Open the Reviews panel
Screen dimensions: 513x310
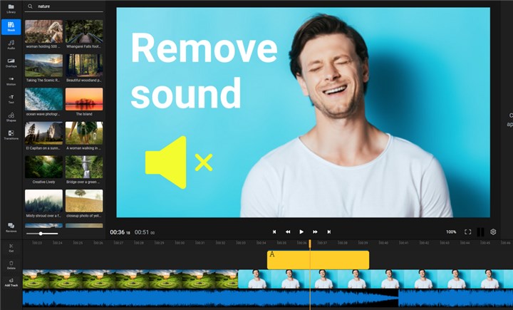click(x=11, y=227)
